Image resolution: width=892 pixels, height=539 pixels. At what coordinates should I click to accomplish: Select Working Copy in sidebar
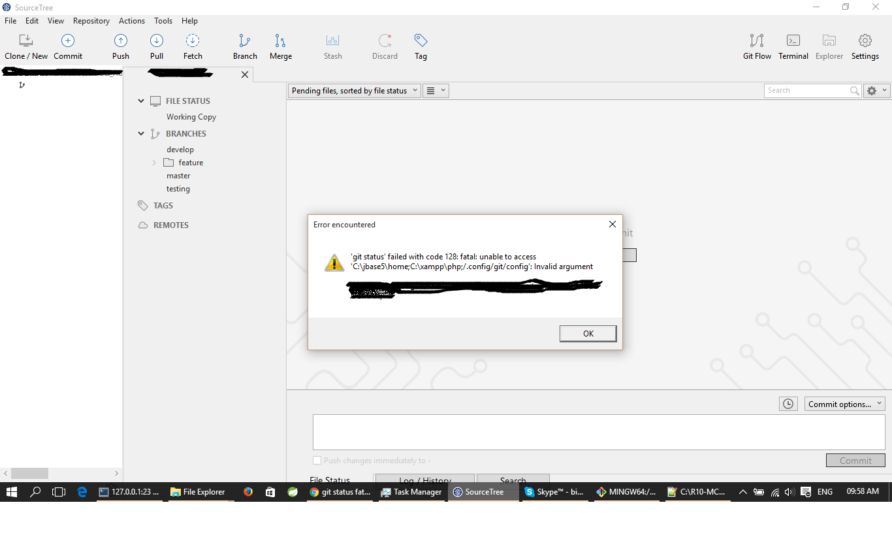(x=191, y=117)
